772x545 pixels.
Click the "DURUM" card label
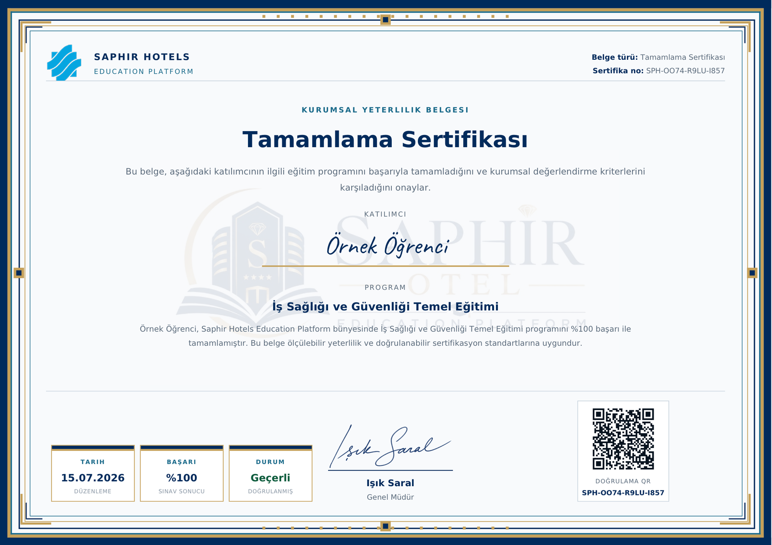270,462
